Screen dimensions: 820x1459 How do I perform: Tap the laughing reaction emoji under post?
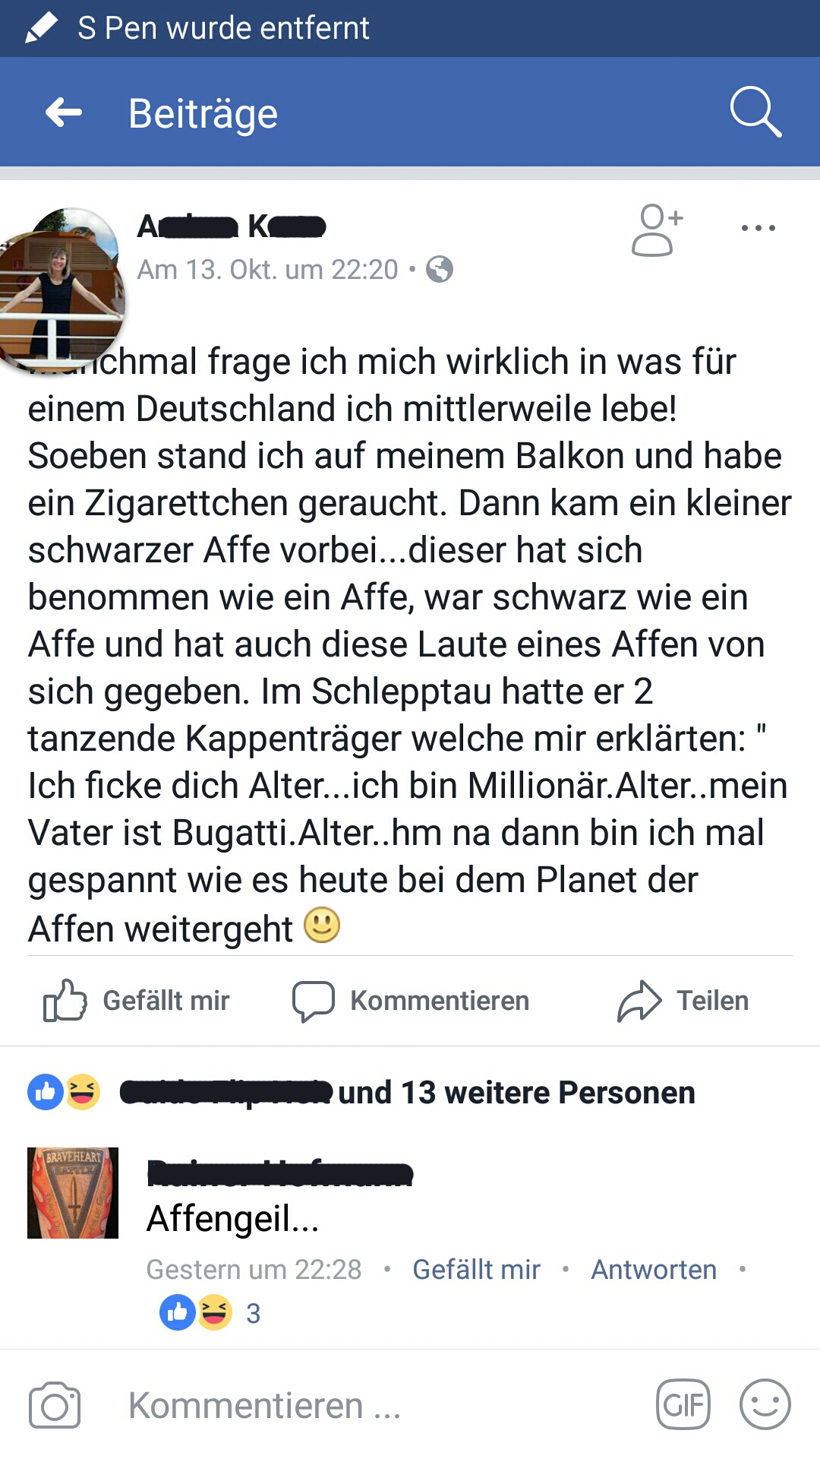83,1092
